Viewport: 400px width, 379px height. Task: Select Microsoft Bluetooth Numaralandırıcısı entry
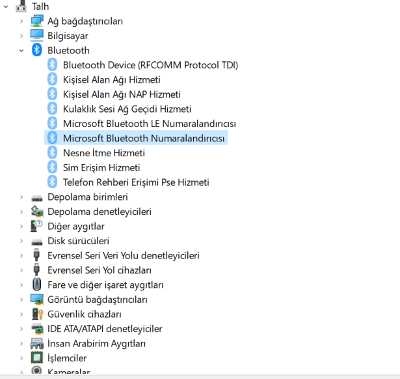(144, 138)
